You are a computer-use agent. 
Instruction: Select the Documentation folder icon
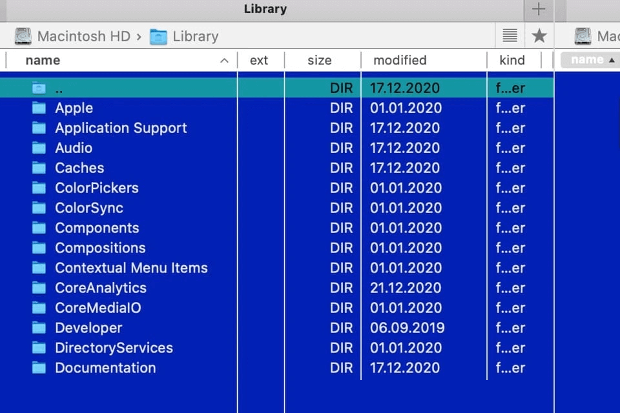[39, 368]
